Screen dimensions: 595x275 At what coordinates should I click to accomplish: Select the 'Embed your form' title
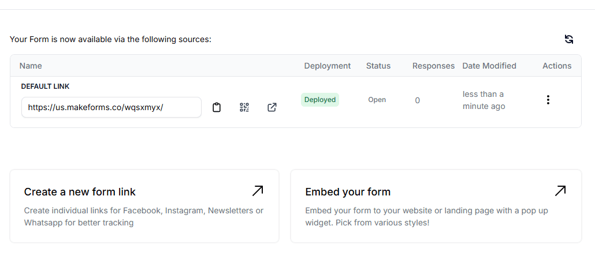coord(348,192)
